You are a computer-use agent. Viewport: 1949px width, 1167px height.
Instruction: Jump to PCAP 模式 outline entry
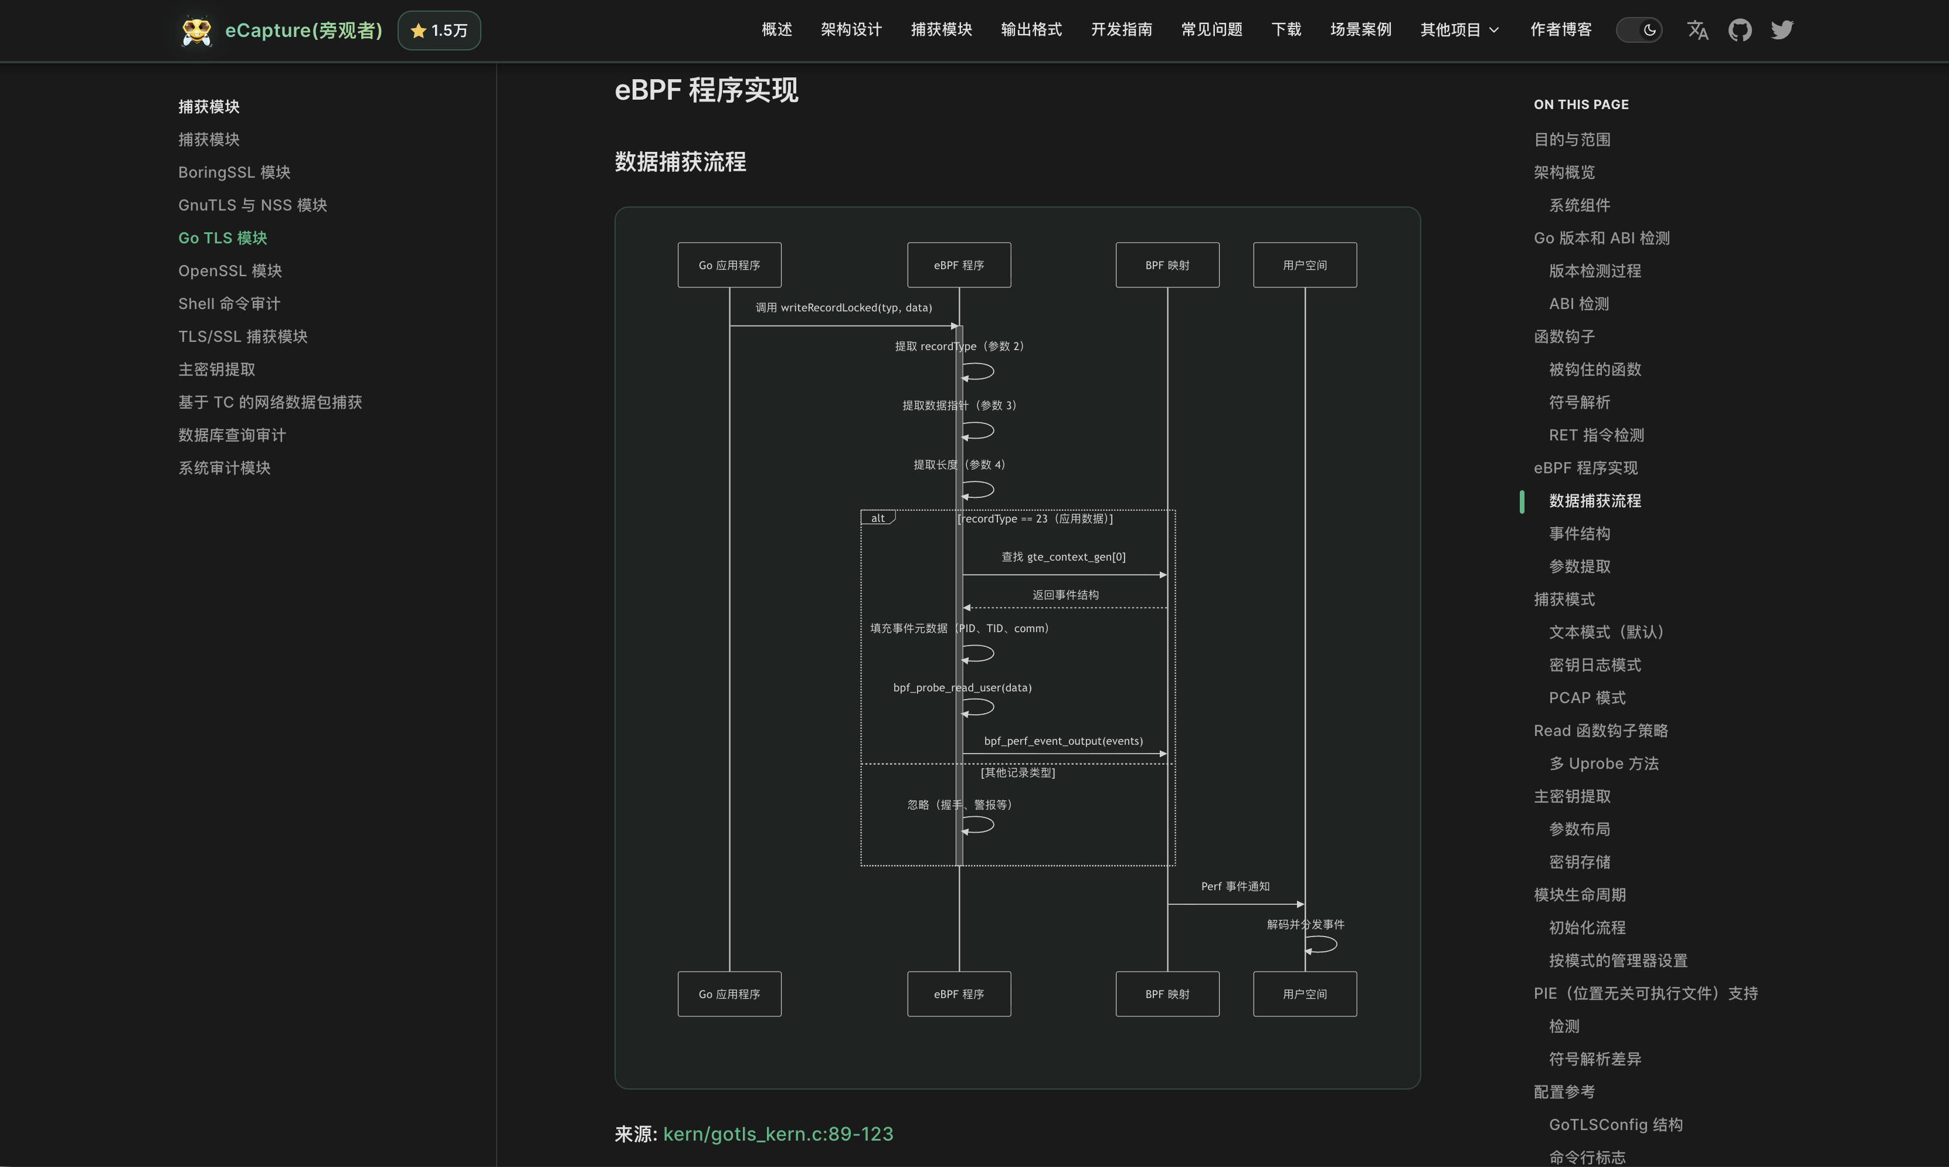click(1587, 697)
